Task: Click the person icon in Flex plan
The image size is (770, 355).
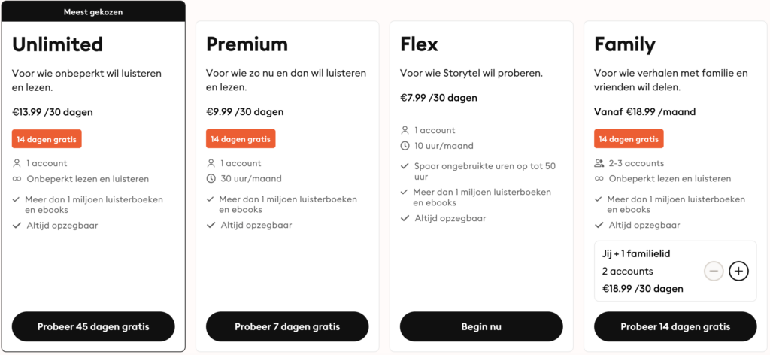Action: click(x=405, y=130)
